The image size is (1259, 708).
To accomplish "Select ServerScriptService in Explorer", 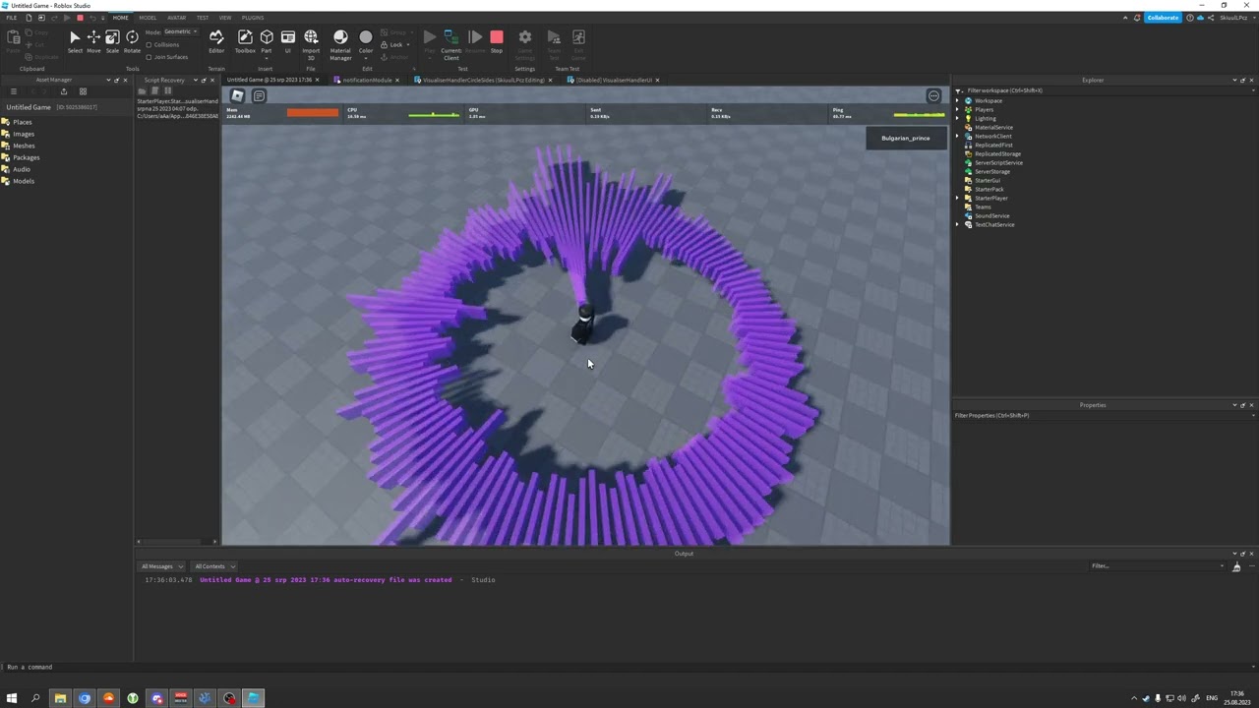I will pos(998,162).
